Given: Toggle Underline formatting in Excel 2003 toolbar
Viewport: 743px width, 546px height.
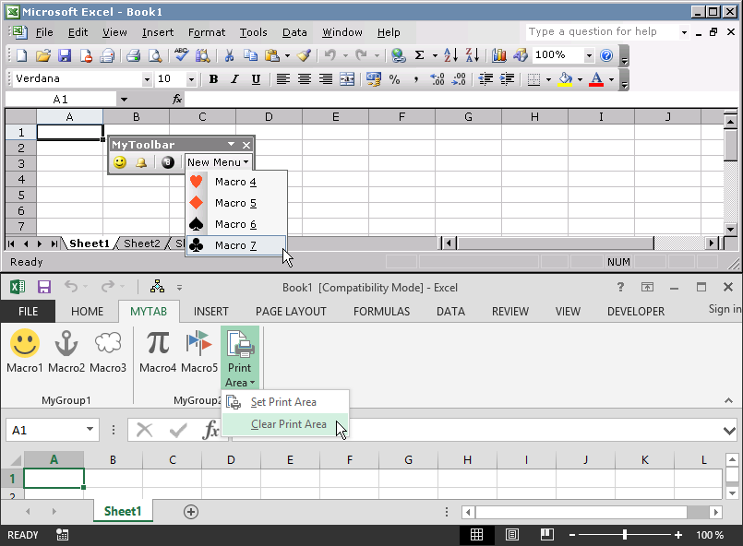Looking at the screenshot, I should point(256,79).
